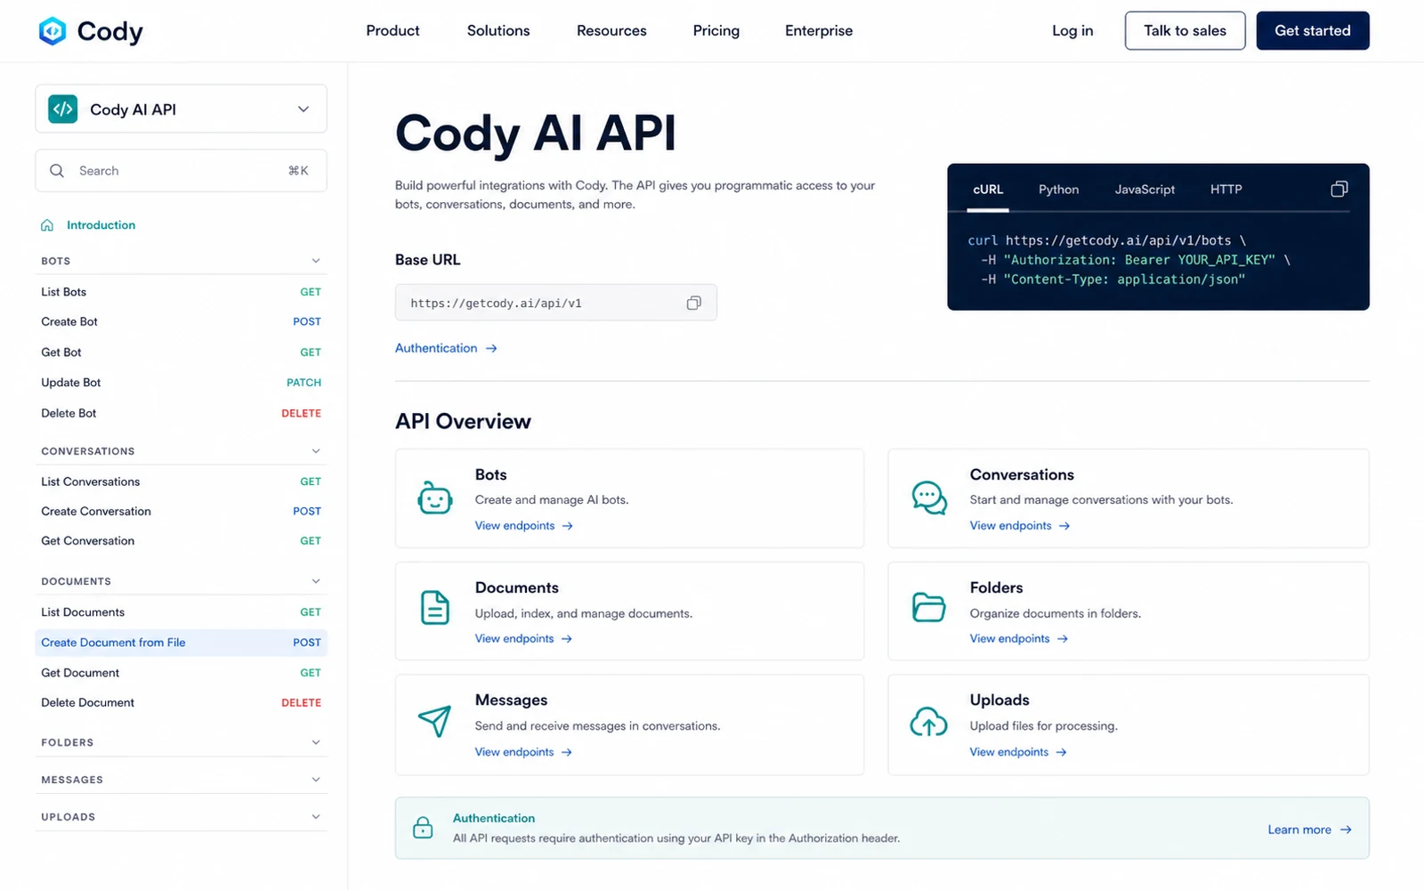The width and height of the screenshot is (1424, 890).
Task: Open the Resources menu
Action: point(611,31)
